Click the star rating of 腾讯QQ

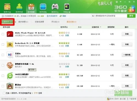pos(64,85)
